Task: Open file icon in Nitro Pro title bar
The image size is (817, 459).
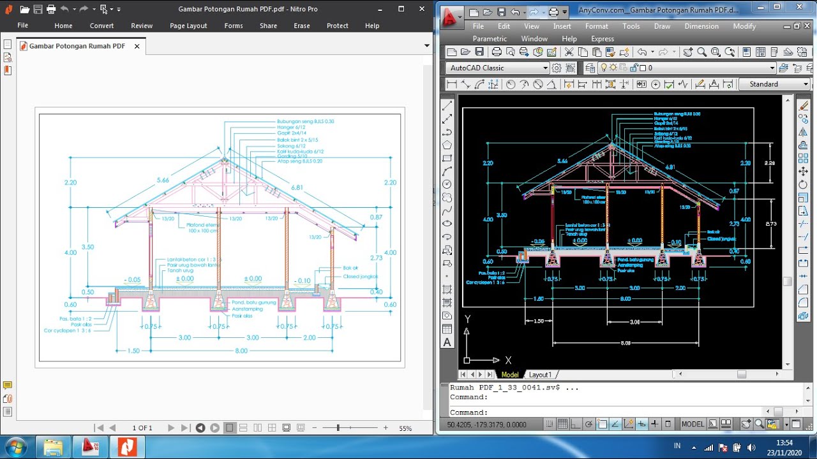Action: point(24,9)
